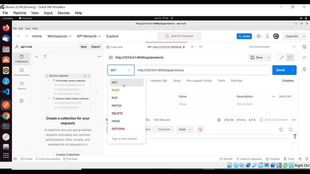This screenshot has width=310, height=174.
Task: Click the Search Postman field
Action: (x=179, y=36)
